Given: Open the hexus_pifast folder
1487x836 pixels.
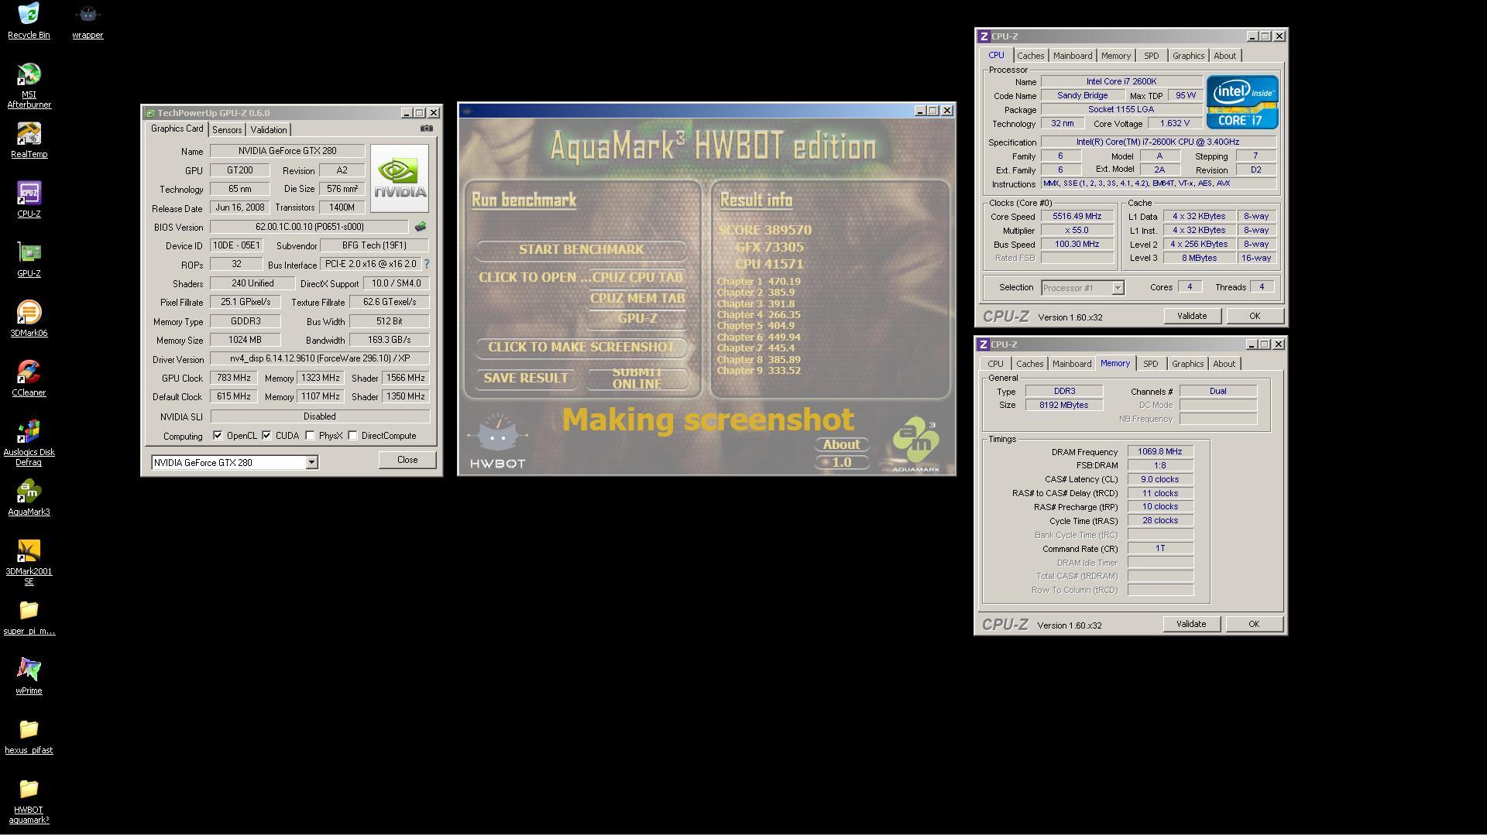Looking at the screenshot, I should (29, 736).
